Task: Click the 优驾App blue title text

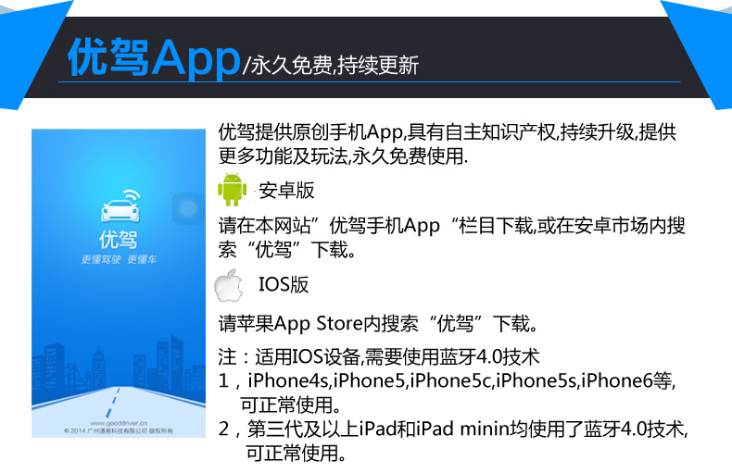Action: coord(154,57)
